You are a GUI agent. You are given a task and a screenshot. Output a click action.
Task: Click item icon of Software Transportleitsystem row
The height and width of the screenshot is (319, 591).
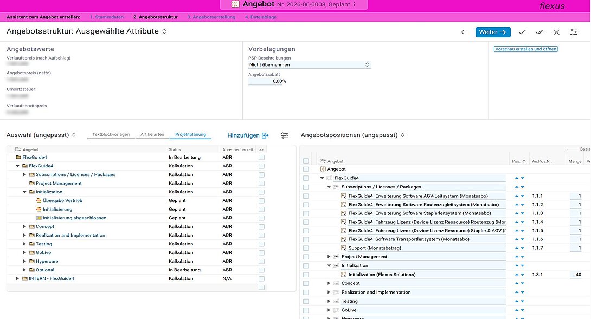tap(343, 239)
